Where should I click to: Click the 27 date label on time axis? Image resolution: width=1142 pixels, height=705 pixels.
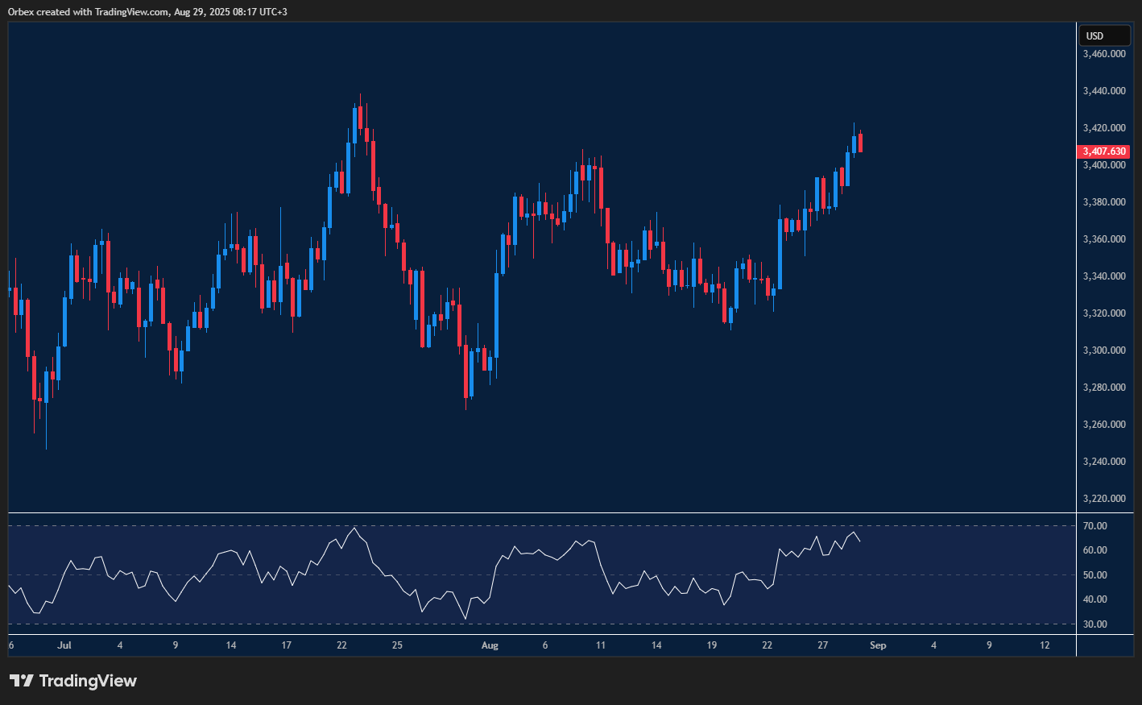coord(822,645)
